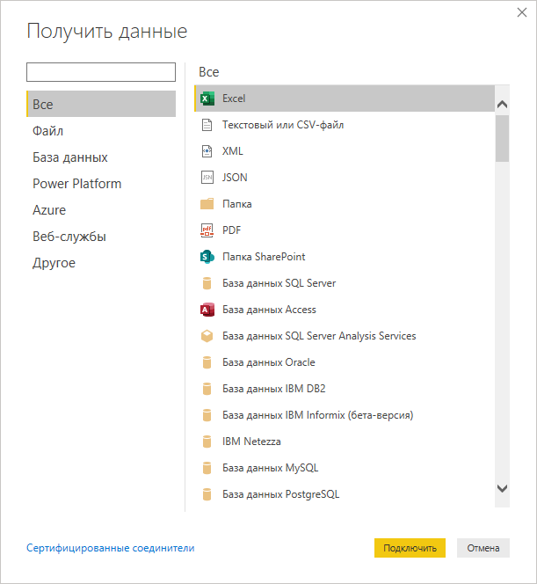
Task: Select Папка SharePoint label
Action: click(264, 257)
